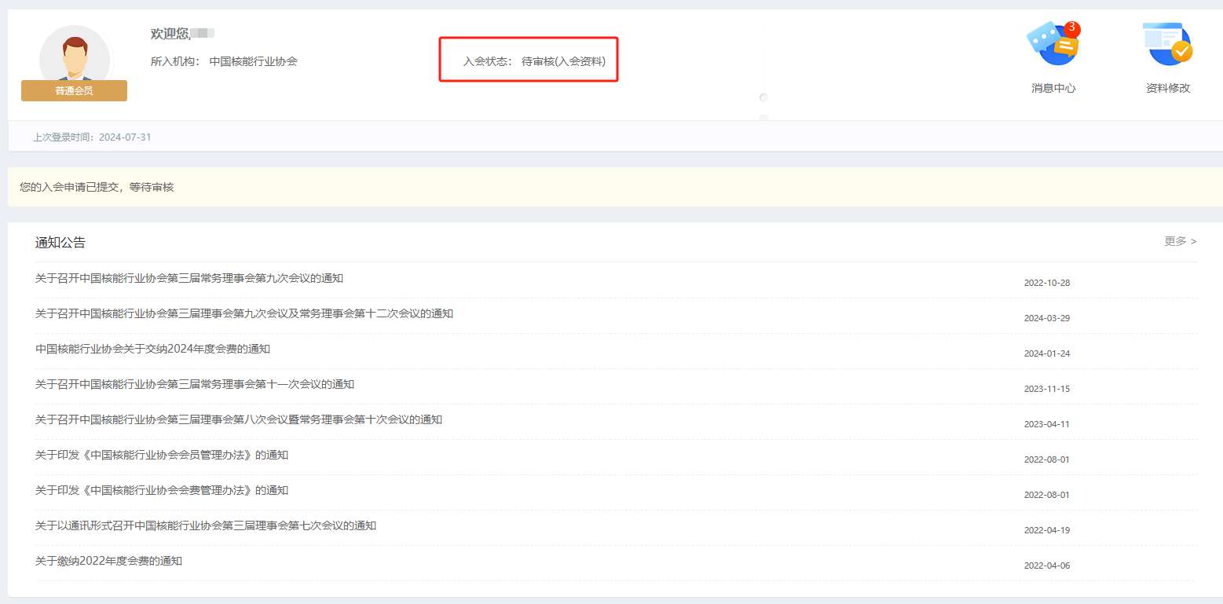Open the 资料修改 icon with checkmark
The width and height of the screenshot is (1223, 604).
coord(1167,46)
